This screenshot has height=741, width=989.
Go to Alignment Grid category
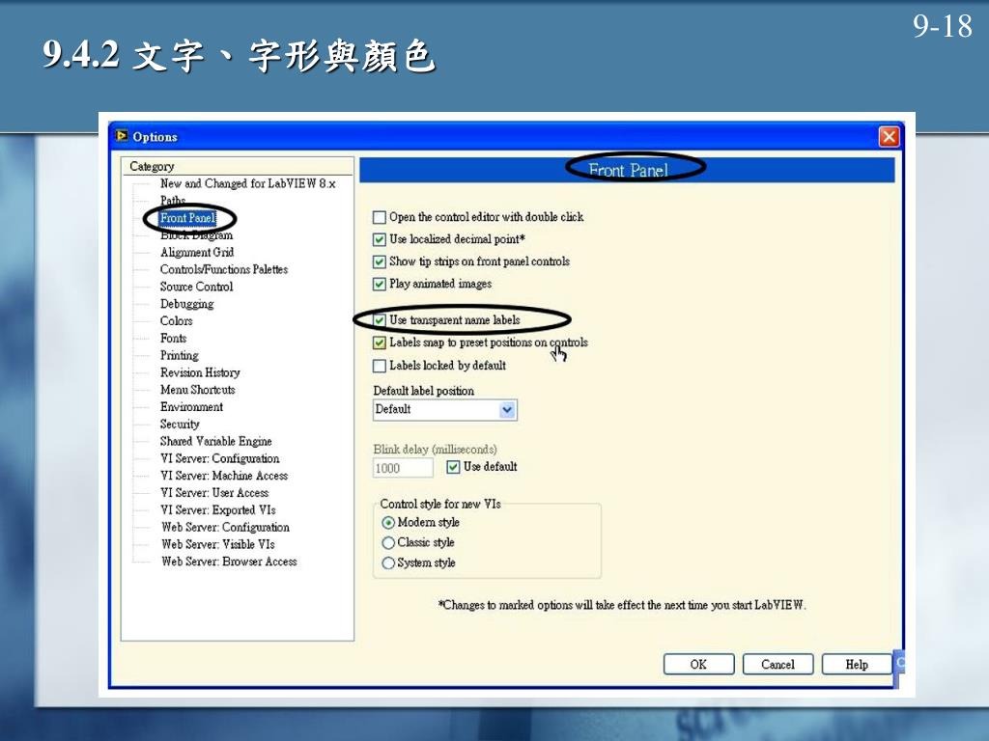[197, 252]
